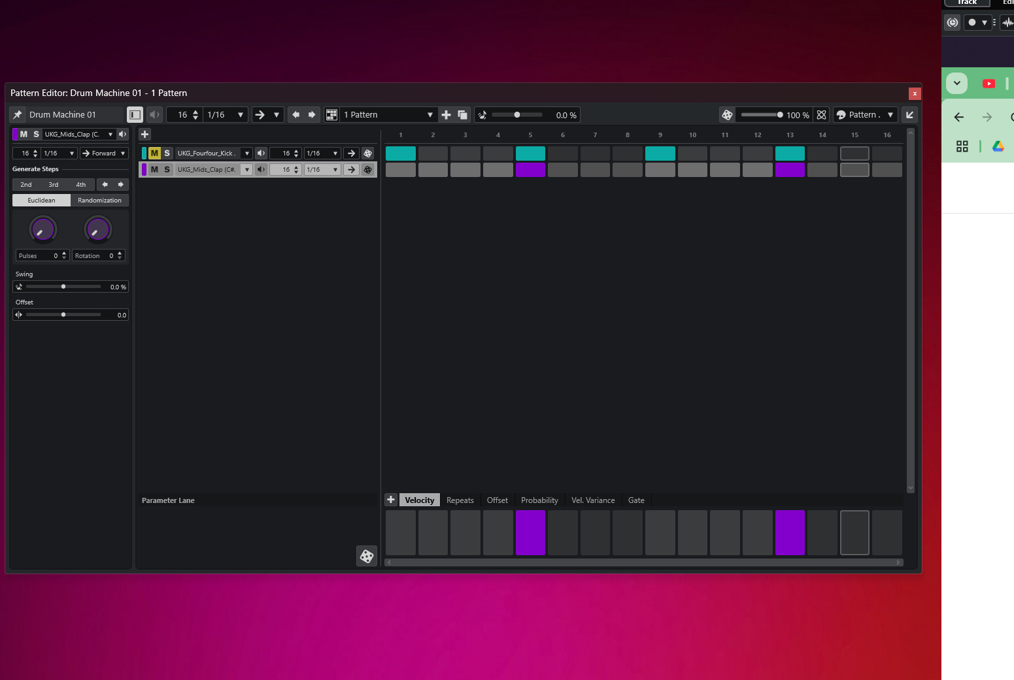1014x680 pixels.
Task: Audition UKG_Fourfour_Kick lane with speaker icon
Action: click(x=262, y=154)
